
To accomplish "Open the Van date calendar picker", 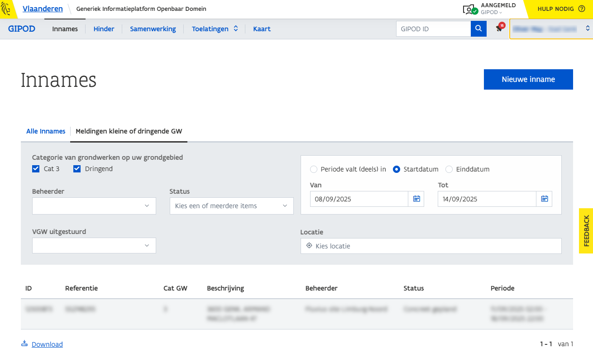I will [416, 199].
